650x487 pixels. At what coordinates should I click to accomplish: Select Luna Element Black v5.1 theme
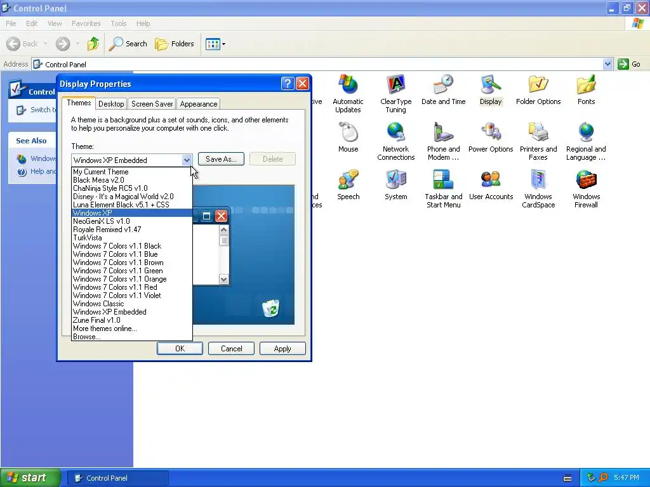132,205
